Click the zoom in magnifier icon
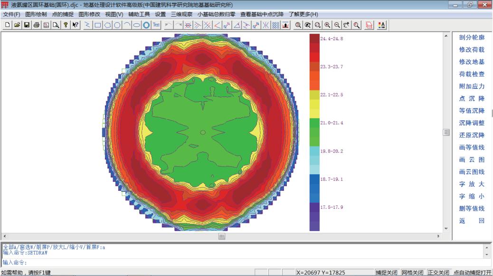 click(x=328, y=24)
